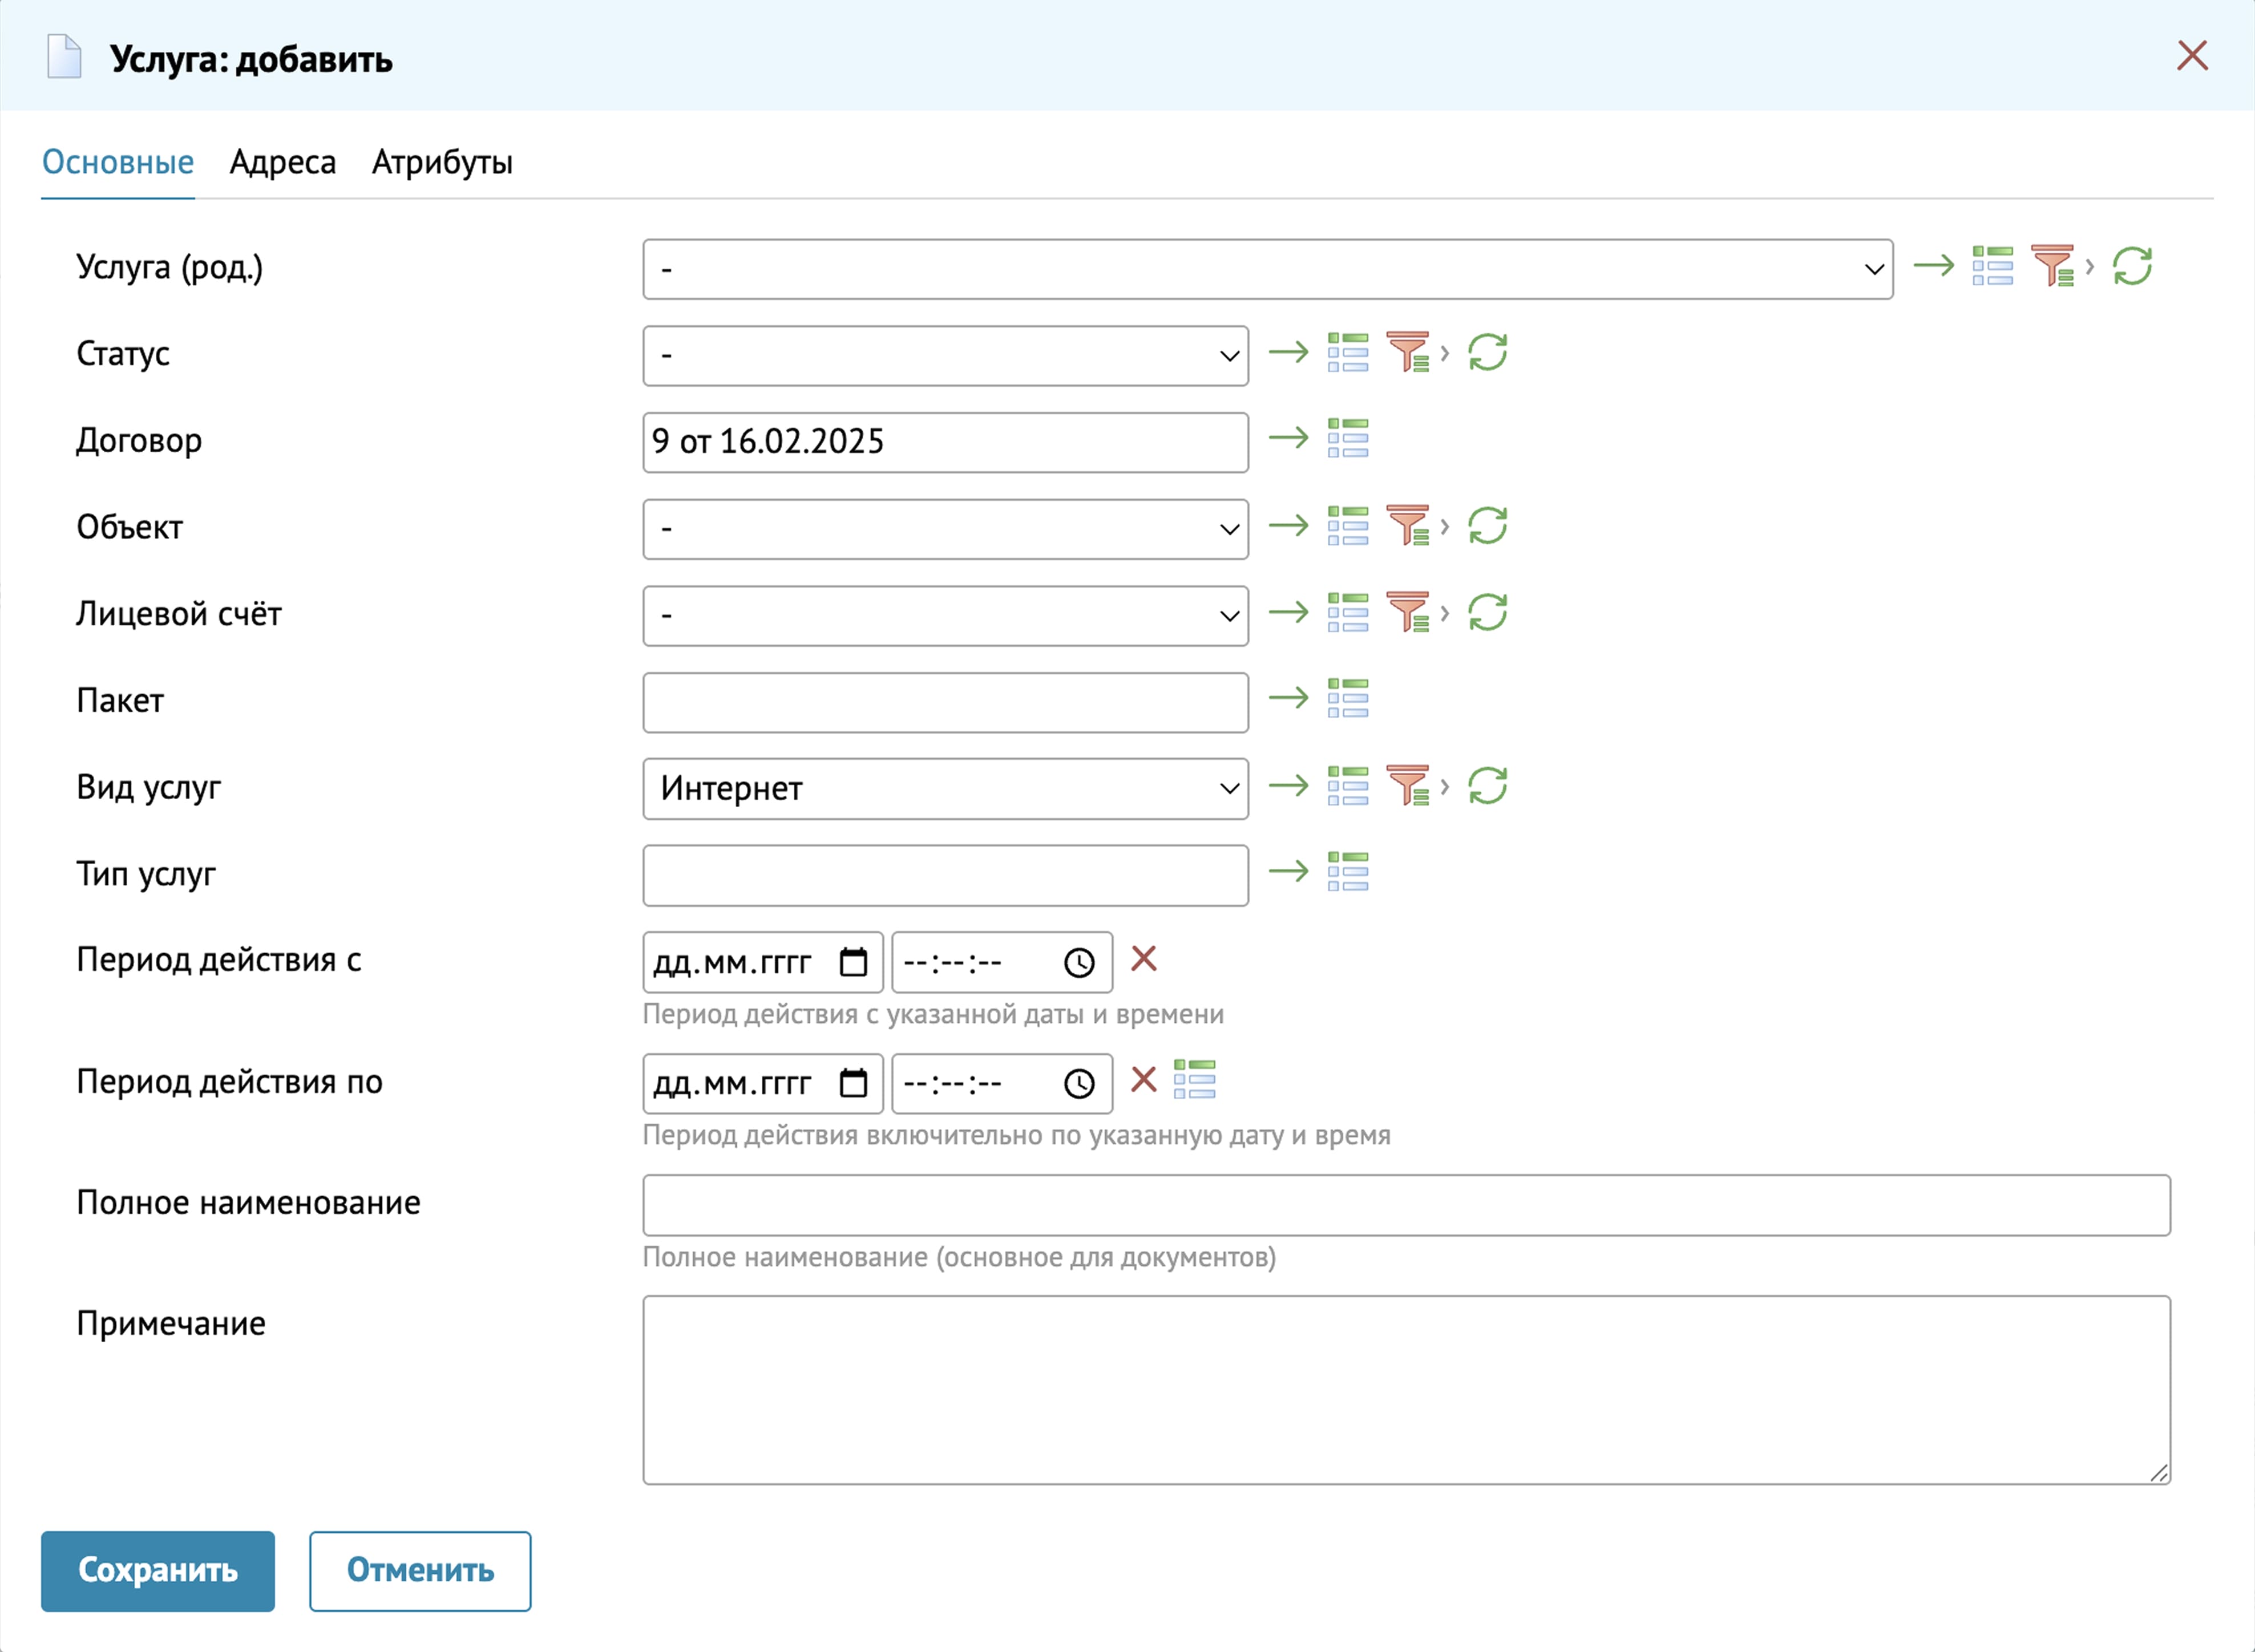
Task: Click the filter funnel icon for Статус
Action: coord(1408,352)
